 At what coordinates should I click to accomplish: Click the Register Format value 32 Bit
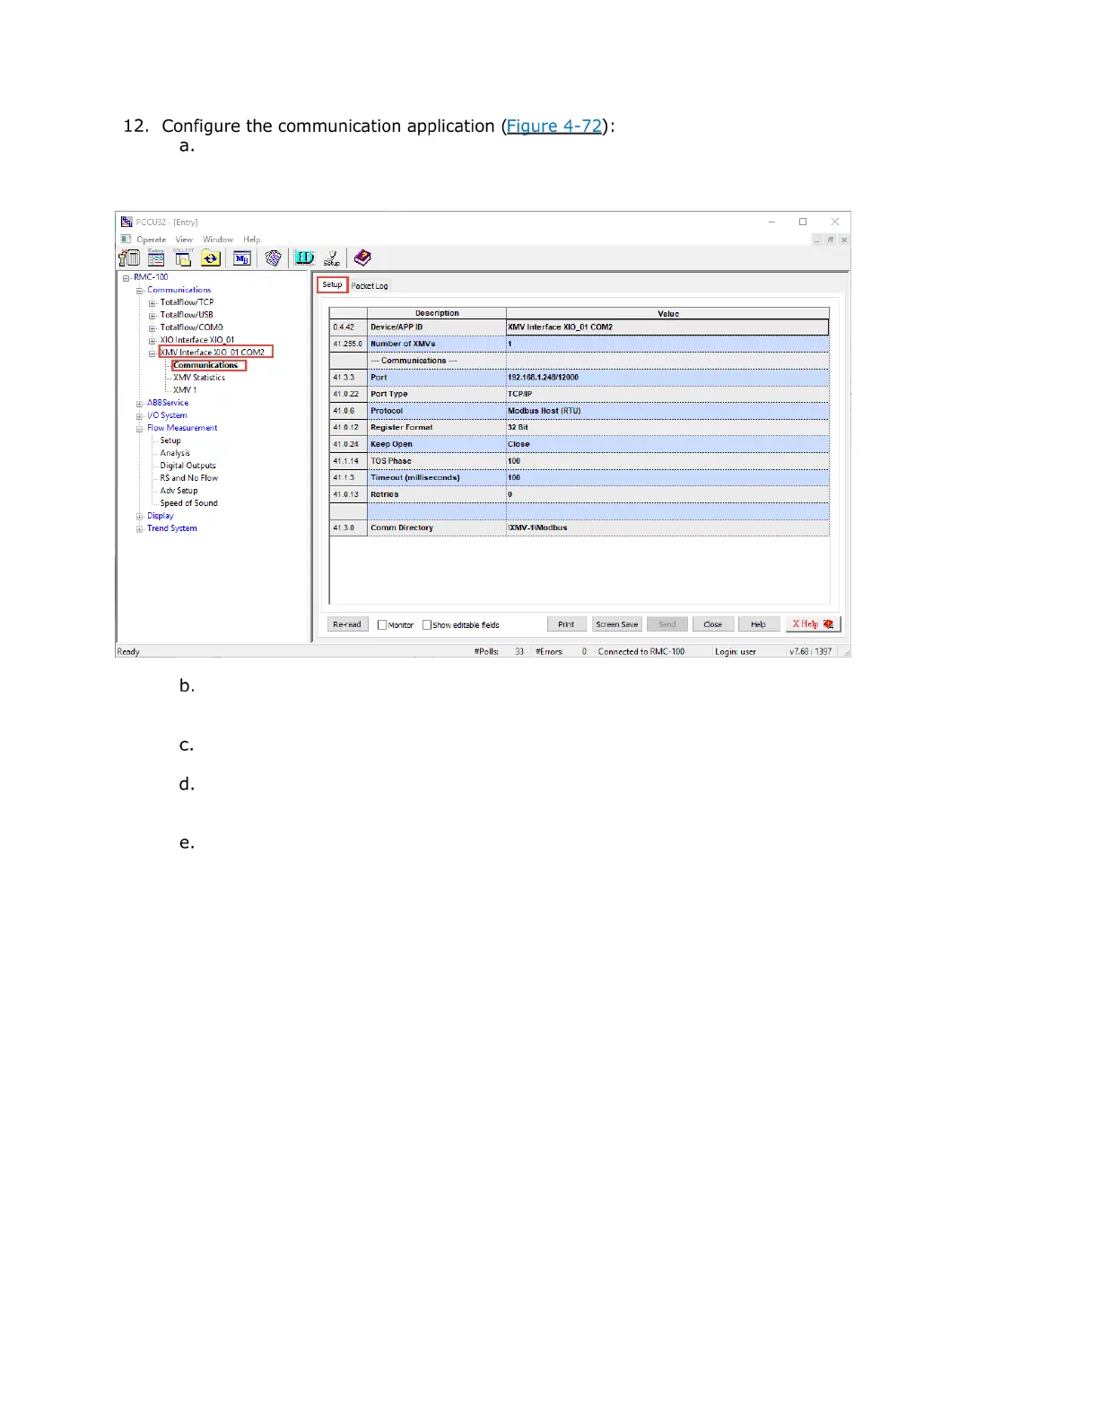667,427
